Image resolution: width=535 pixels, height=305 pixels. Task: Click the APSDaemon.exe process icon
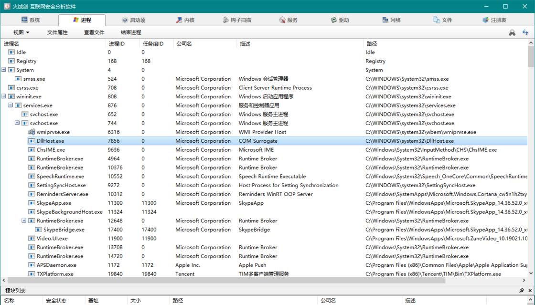point(32,265)
